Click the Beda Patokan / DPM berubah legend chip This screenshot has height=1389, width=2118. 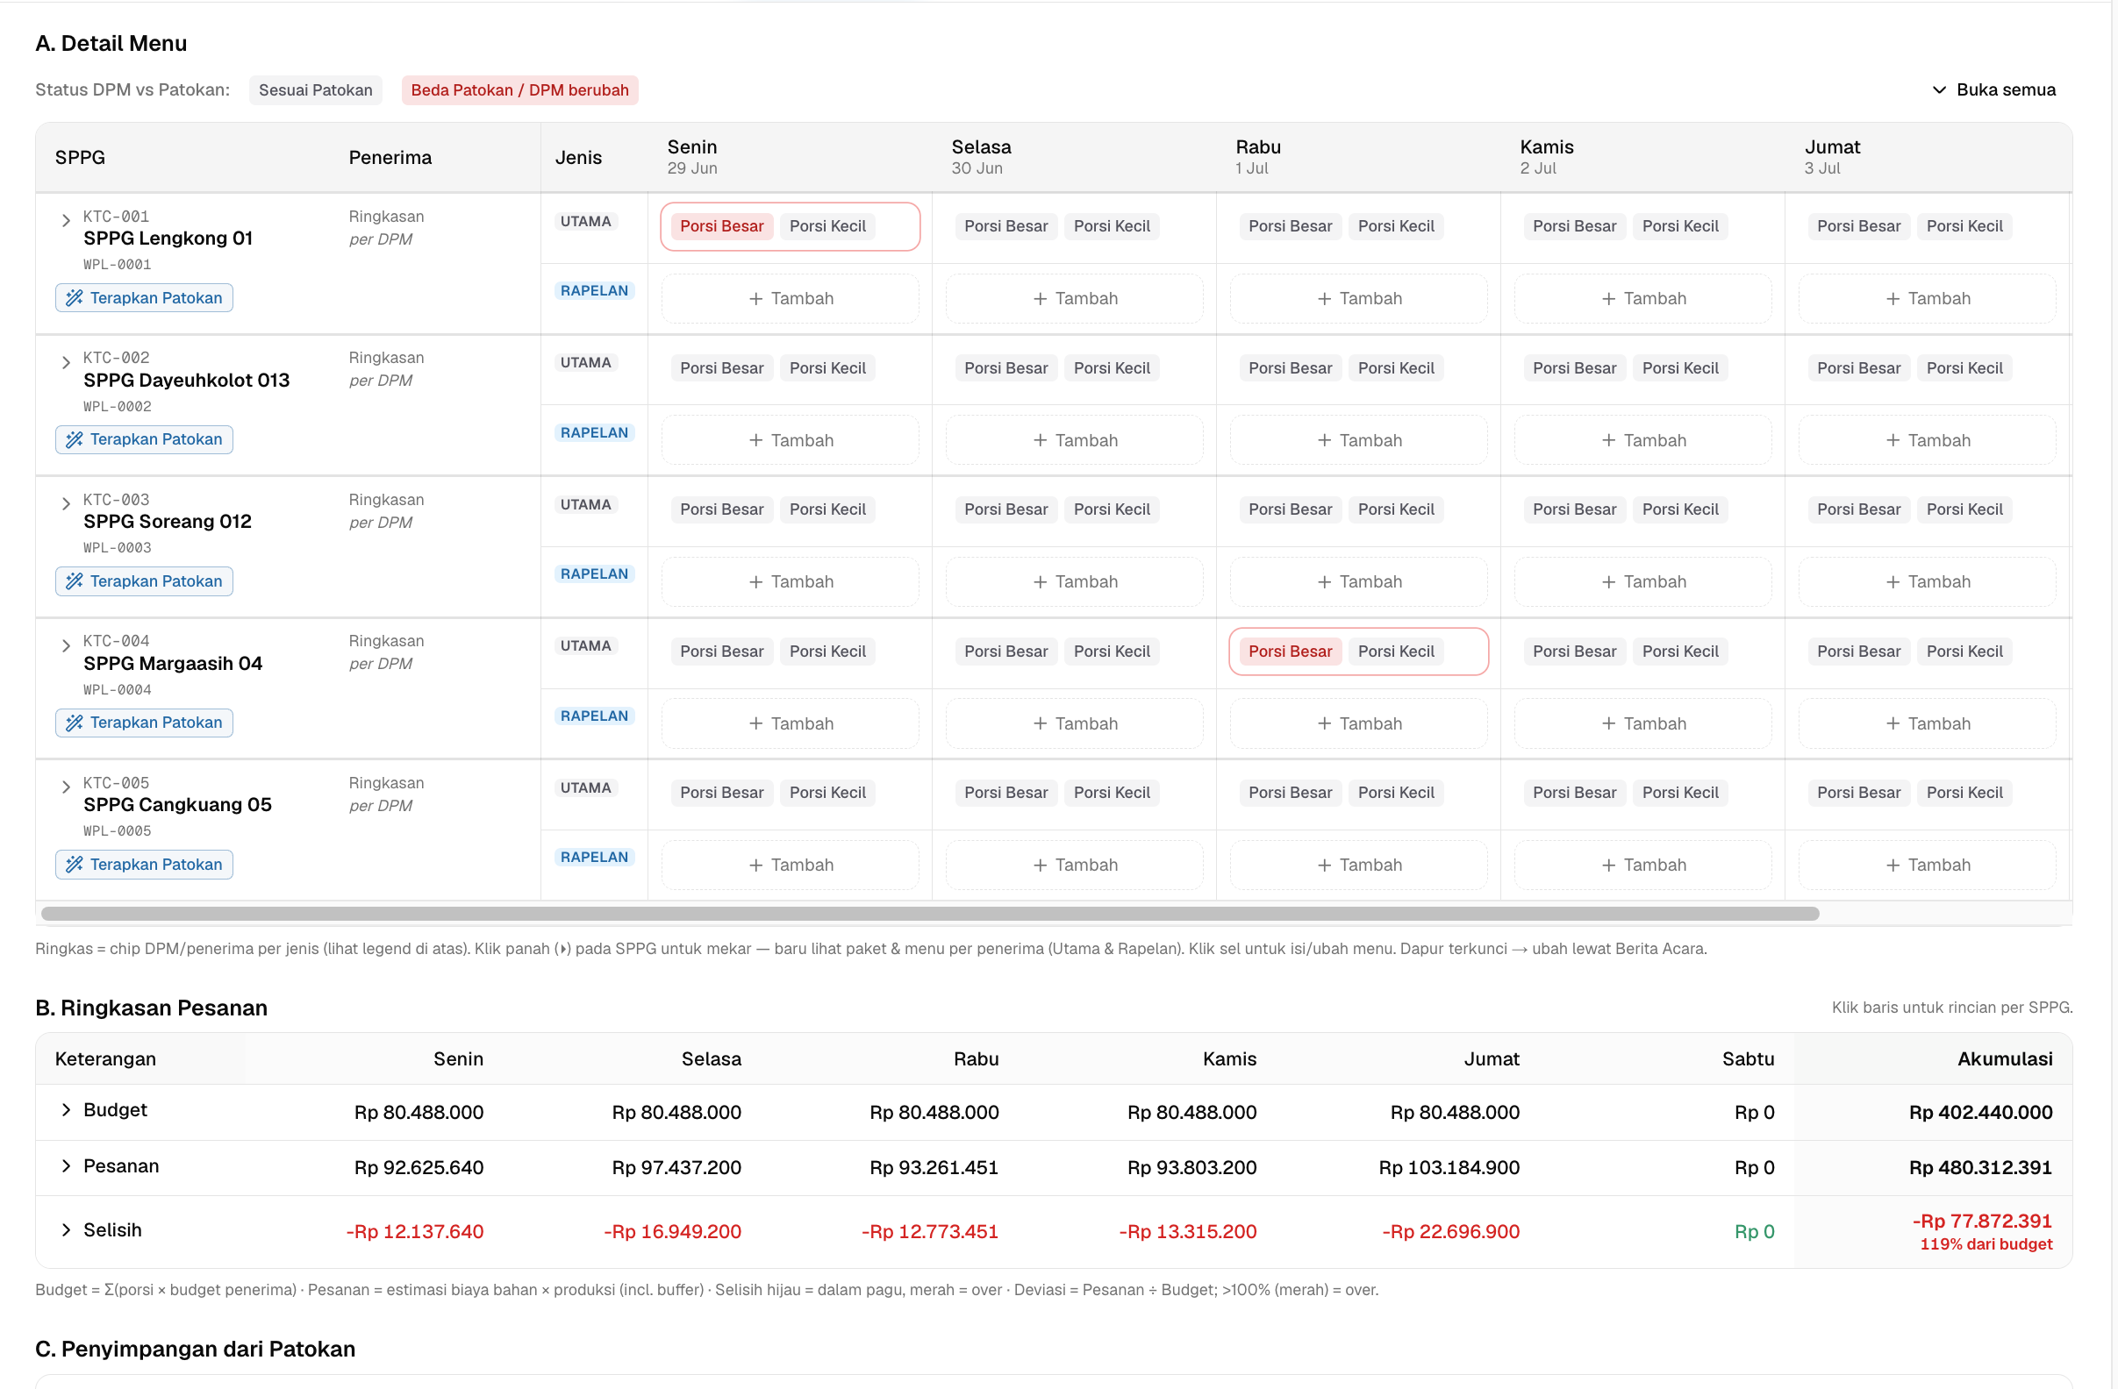[519, 89]
